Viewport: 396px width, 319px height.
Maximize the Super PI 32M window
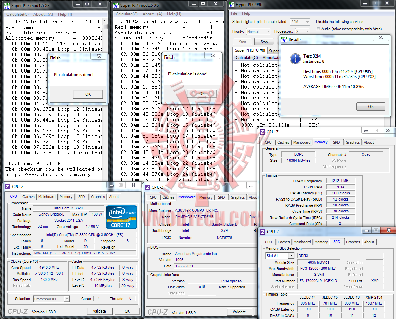(203, 4)
